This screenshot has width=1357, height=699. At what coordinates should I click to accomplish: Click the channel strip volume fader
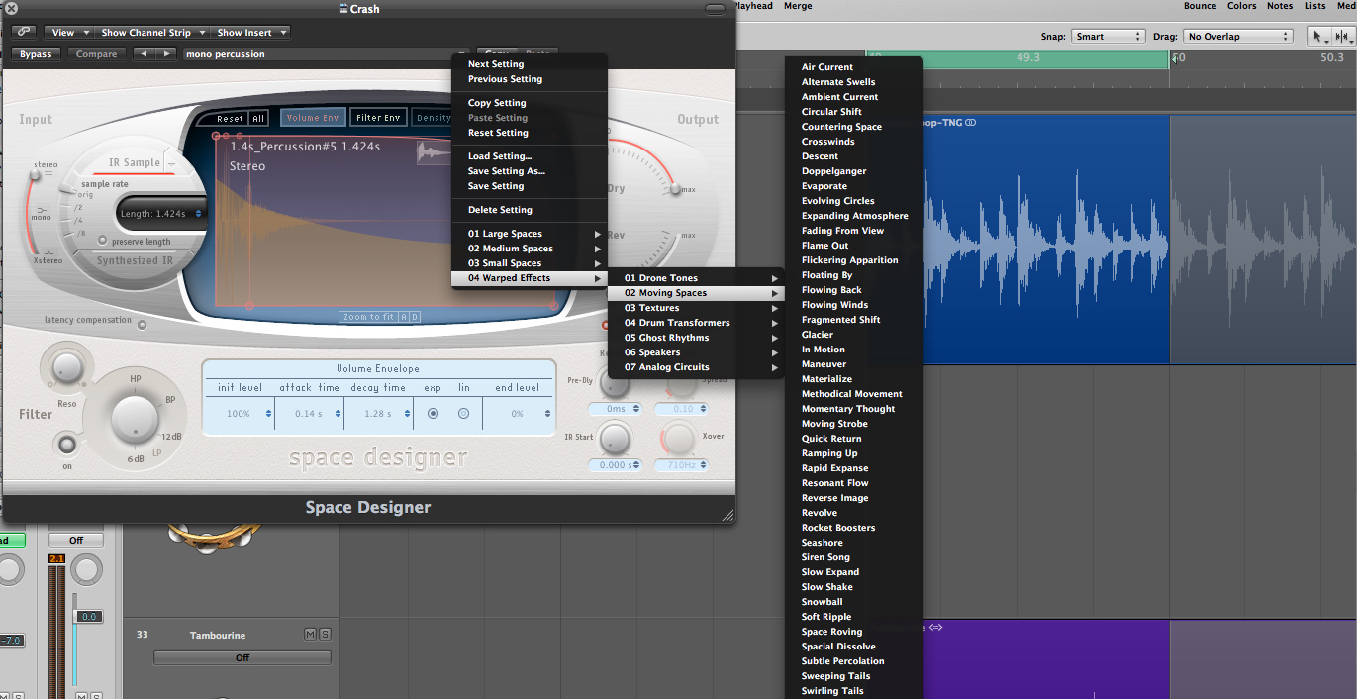(x=90, y=617)
